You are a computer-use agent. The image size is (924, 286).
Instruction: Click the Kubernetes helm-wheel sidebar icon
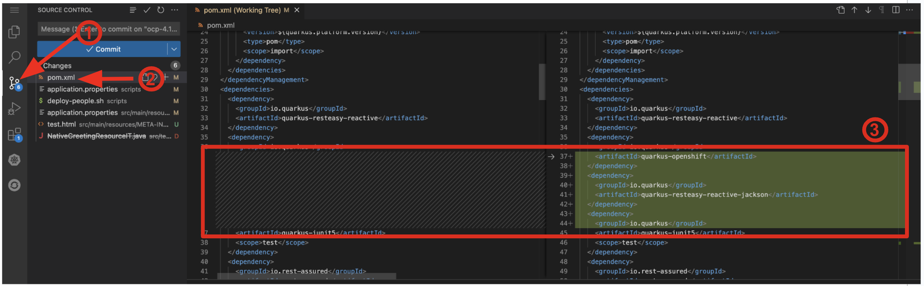tap(14, 160)
